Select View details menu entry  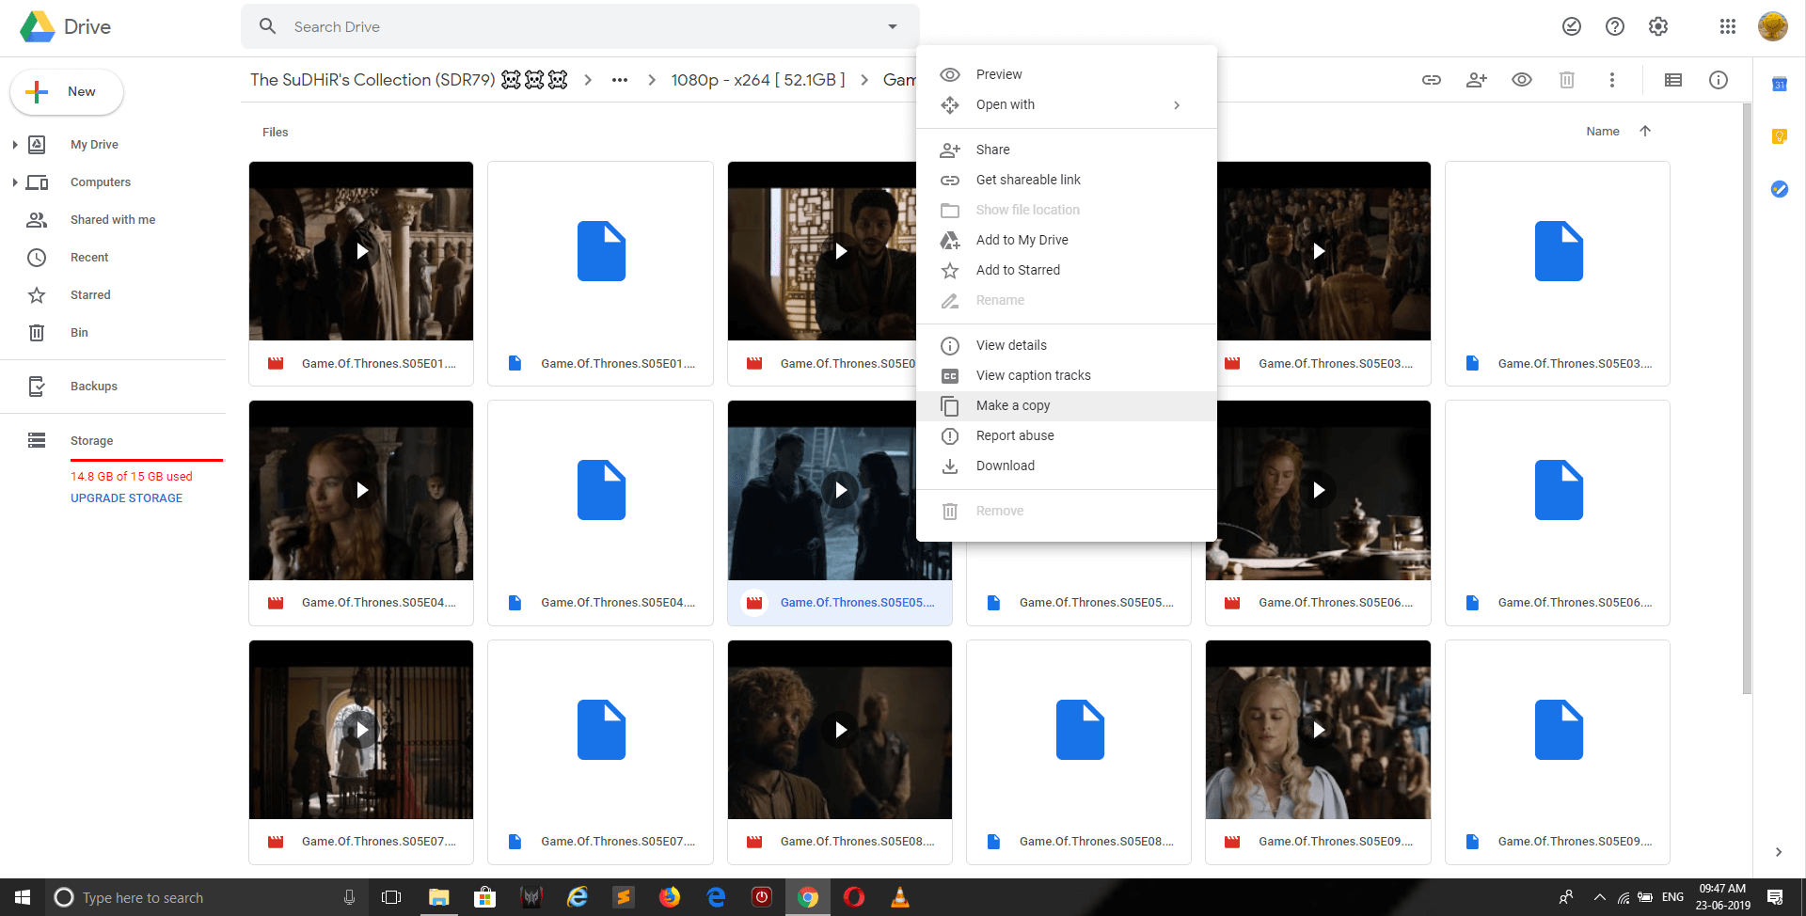pos(1067,345)
